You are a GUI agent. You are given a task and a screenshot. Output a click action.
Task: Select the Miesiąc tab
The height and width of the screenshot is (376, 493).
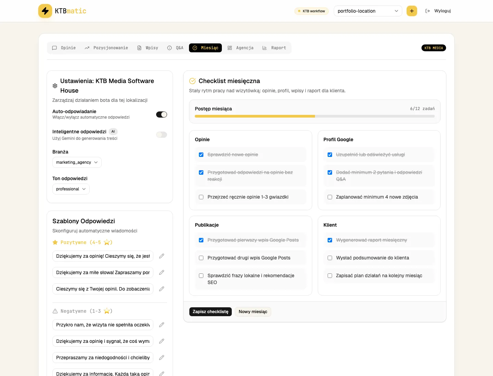[x=205, y=48]
